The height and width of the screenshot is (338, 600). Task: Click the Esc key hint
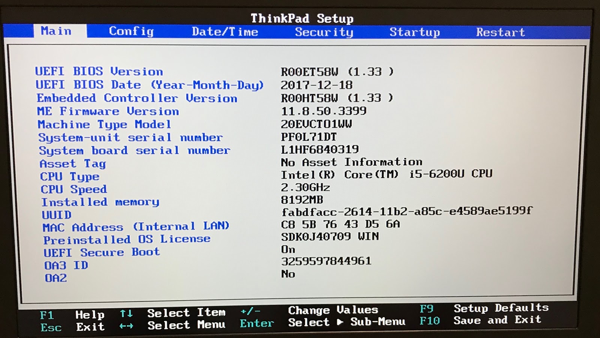(51, 327)
